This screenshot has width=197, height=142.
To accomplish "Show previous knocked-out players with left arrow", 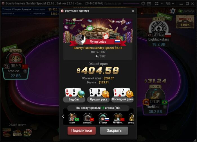I will tap(63, 116).
